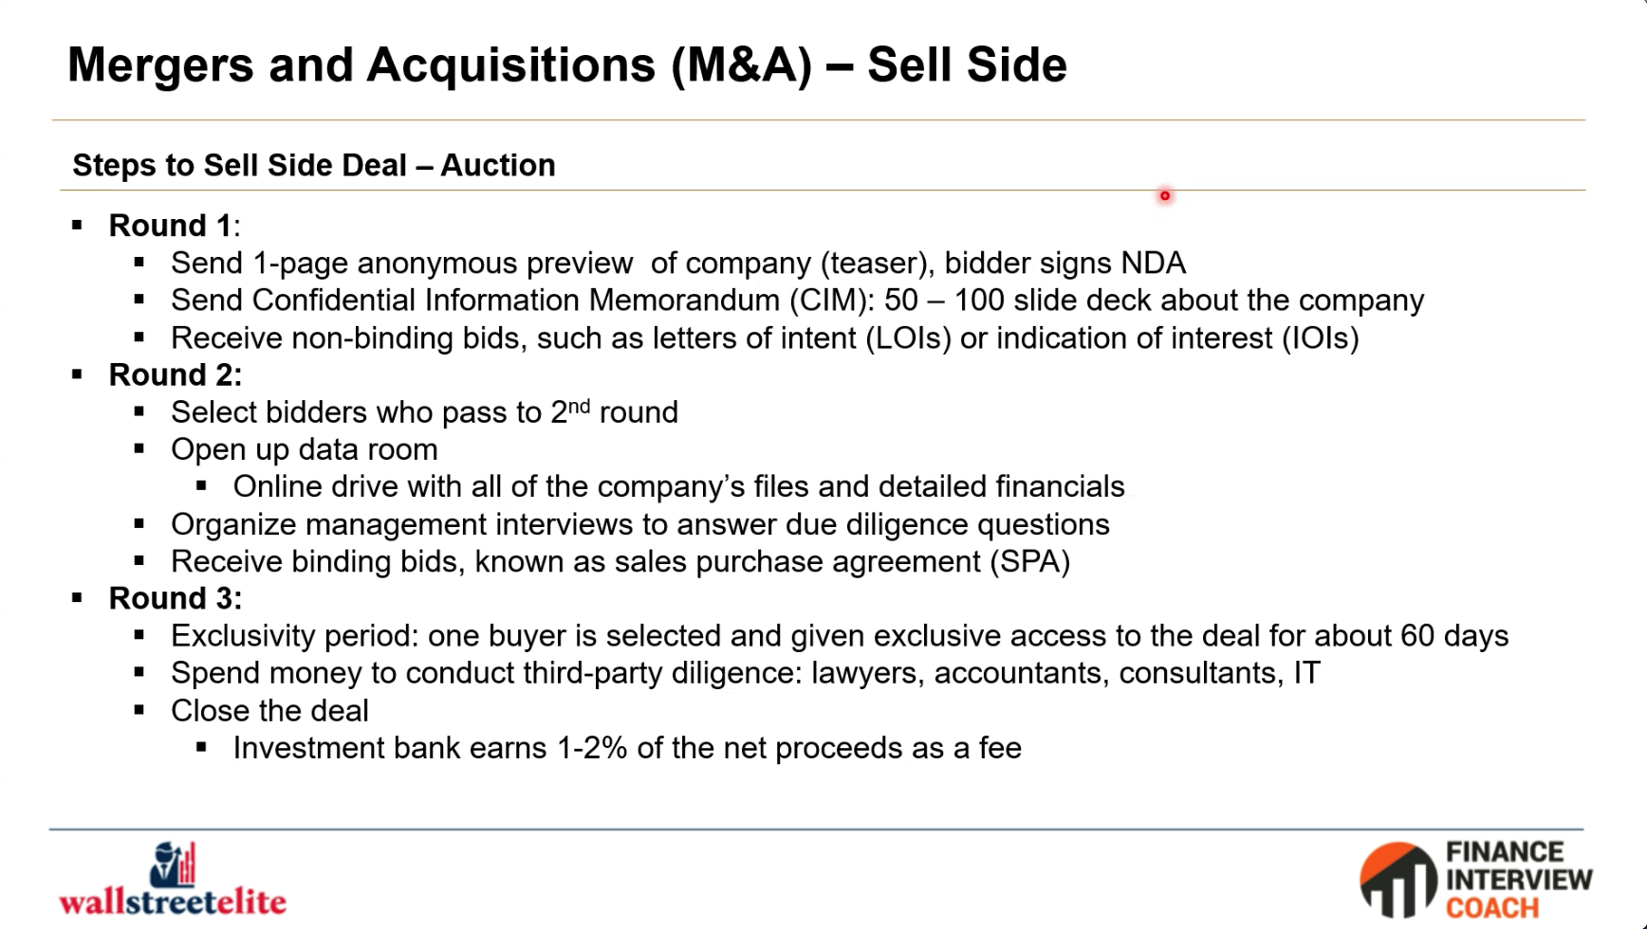This screenshot has width=1647, height=929.
Task: Click the Open up data room bullet
Action: tap(305, 449)
